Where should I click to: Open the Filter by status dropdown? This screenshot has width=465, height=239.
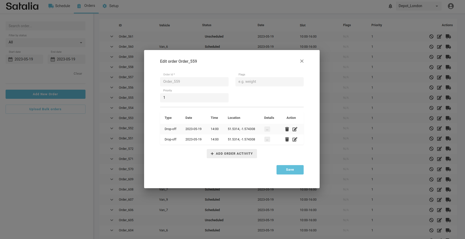point(45,42)
